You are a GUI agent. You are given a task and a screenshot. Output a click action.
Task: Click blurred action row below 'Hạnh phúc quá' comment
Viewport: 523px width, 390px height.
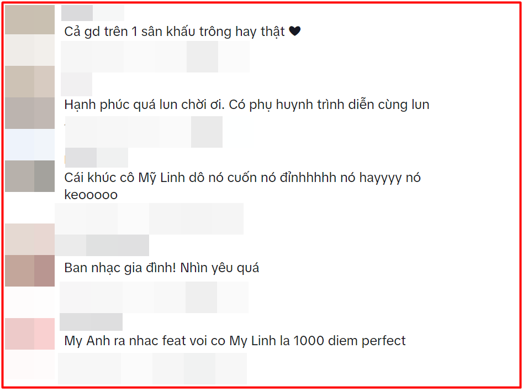(144, 132)
